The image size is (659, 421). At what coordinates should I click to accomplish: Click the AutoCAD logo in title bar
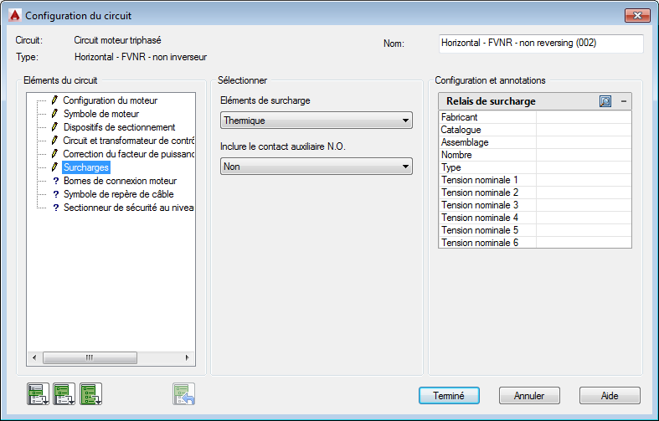pos(14,16)
